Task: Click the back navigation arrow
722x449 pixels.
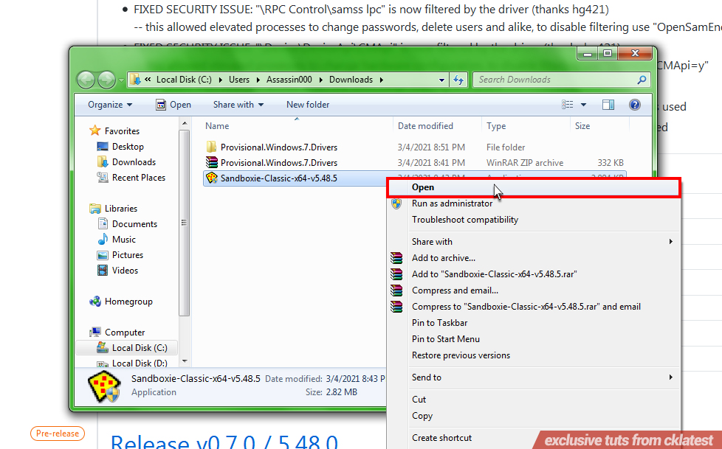Action: coord(86,79)
